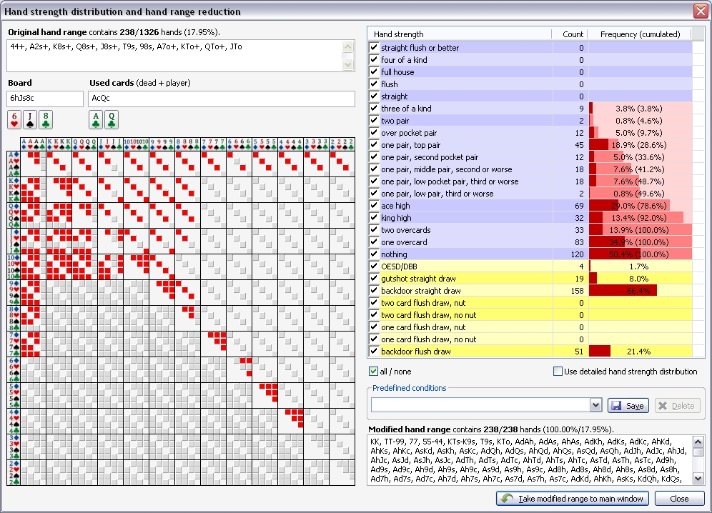The height and width of the screenshot is (513, 712).
Task: Click the 6 of hearts board card
Action: tap(14, 120)
